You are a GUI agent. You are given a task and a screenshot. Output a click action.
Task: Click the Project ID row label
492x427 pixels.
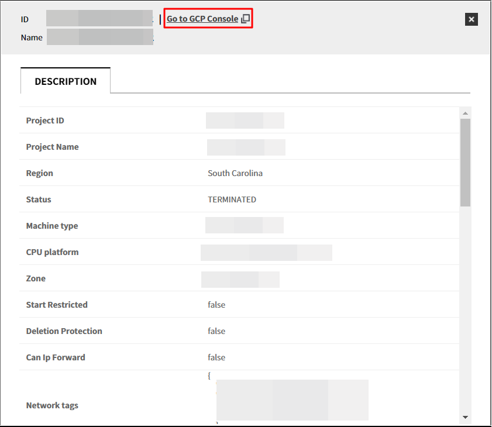point(45,120)
